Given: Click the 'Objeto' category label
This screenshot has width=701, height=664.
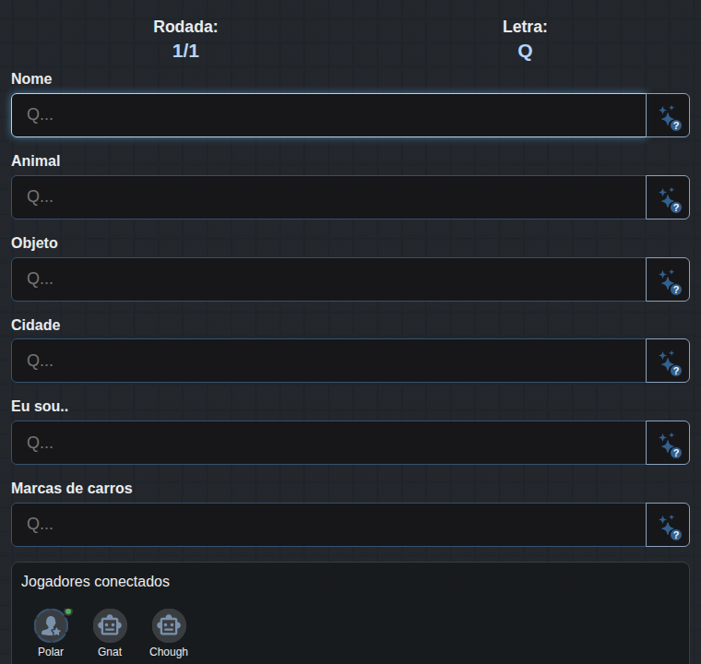Looking at the screenshot, I should 34,243.
